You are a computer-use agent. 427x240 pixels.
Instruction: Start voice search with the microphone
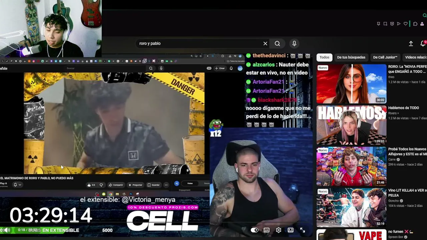click(294, 43)
